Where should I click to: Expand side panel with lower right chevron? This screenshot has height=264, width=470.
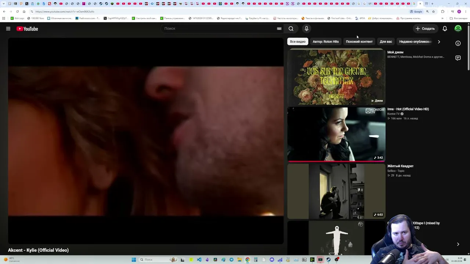[458, 244]
